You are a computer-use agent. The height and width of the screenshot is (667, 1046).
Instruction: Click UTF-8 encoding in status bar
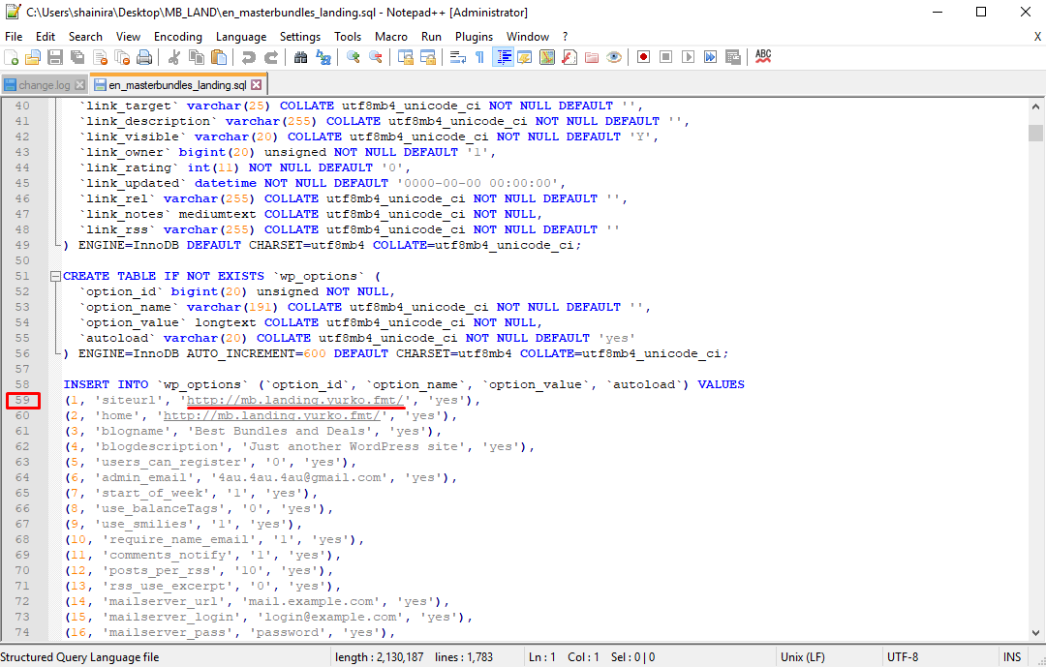pyautogui.click(x=903, y=657)
